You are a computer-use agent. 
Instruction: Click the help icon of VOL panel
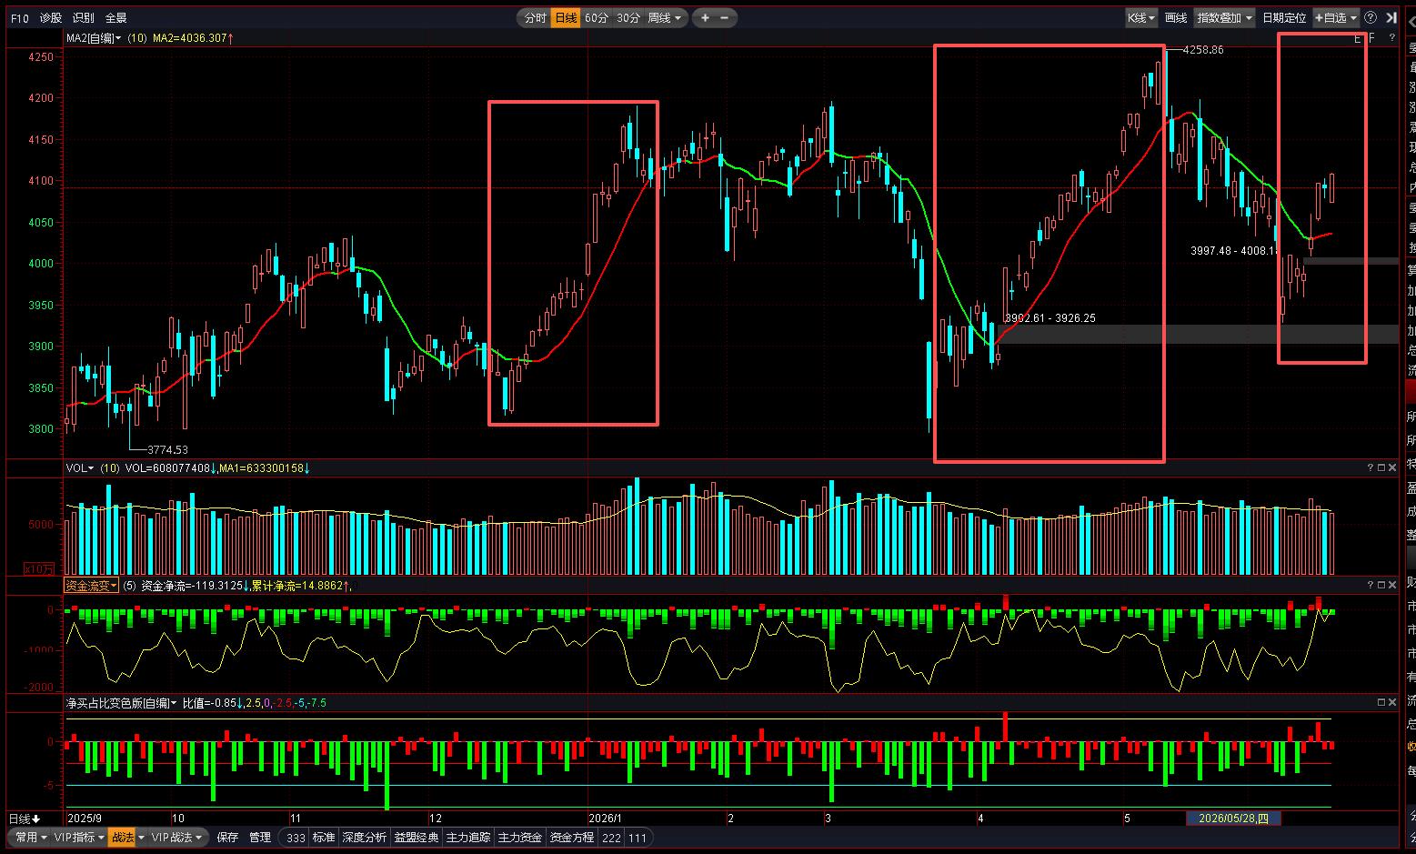point(1371,467)
